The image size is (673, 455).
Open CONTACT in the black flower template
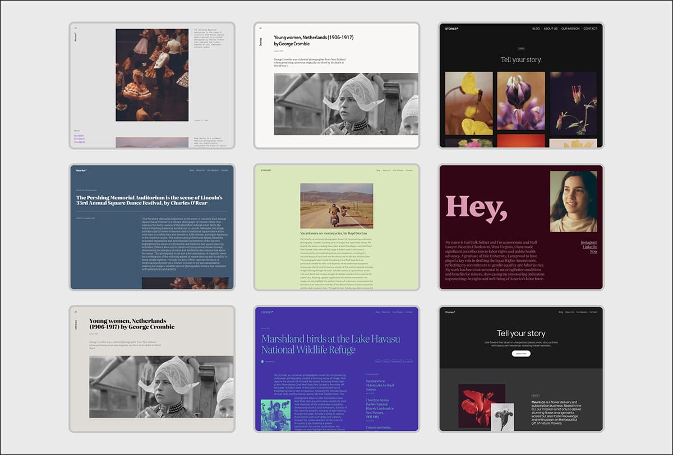pyautogui.click(x=590, y=29)
